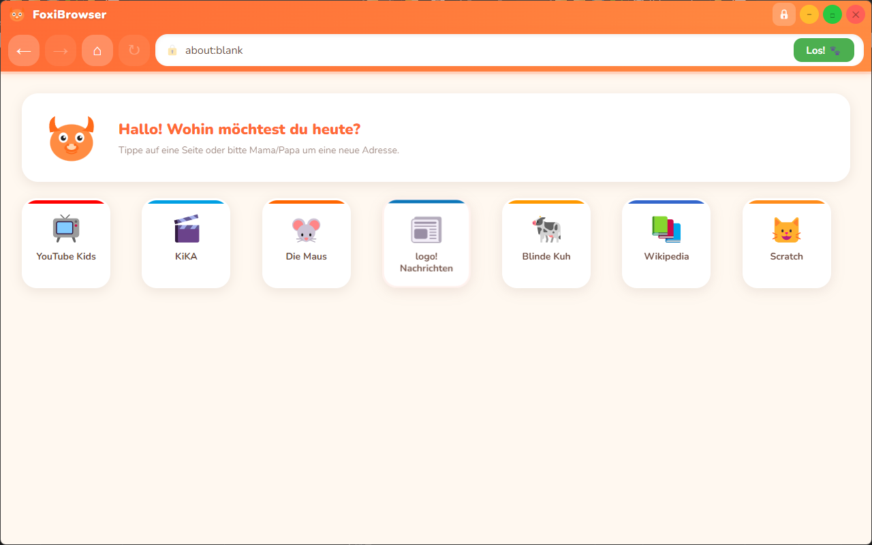Reload the page with the refresh icon

(134, 50)
